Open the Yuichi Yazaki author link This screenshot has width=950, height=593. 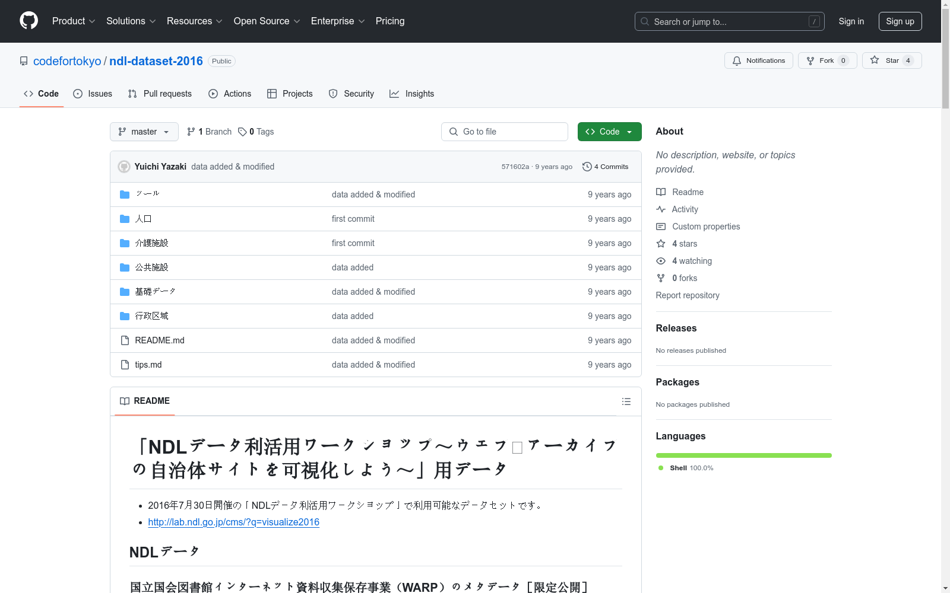click(x=160, y=167)
